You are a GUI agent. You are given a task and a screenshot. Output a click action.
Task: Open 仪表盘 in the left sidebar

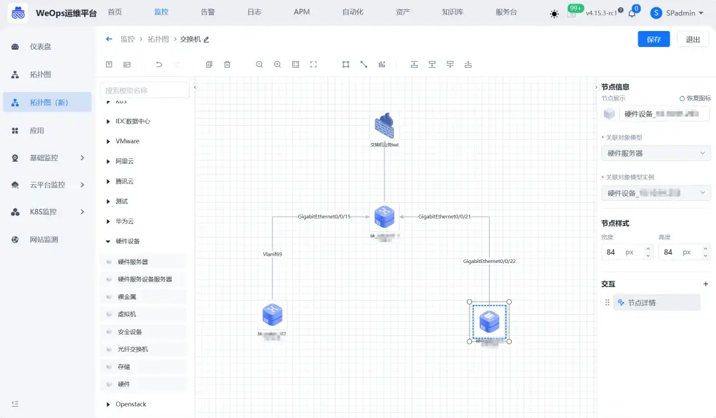[x=48, y=46]
